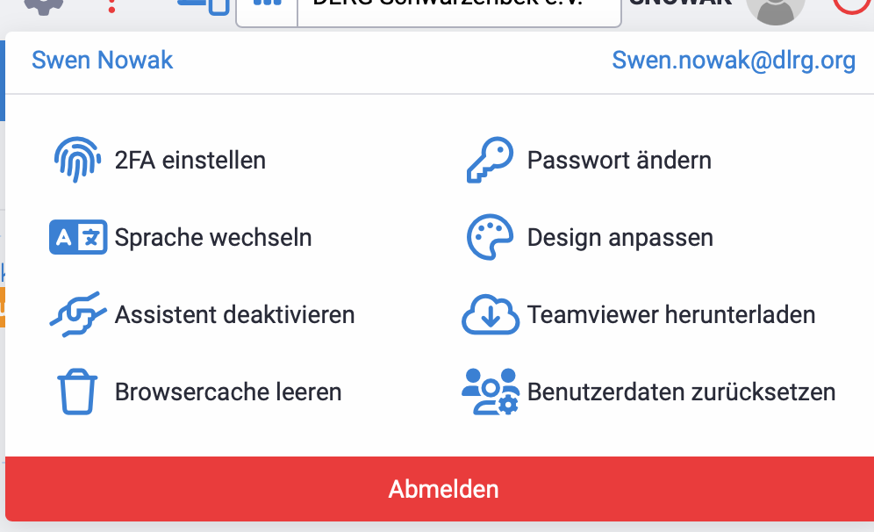Select 'Browsercache leeren' option
The height and width of the screenshot is (532, 874).
click(x=228, y=392)
